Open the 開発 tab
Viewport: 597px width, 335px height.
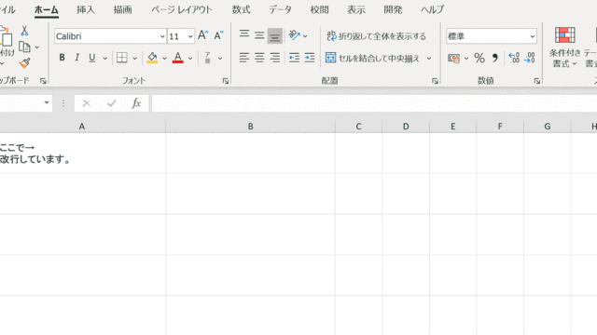pos(393,9)
